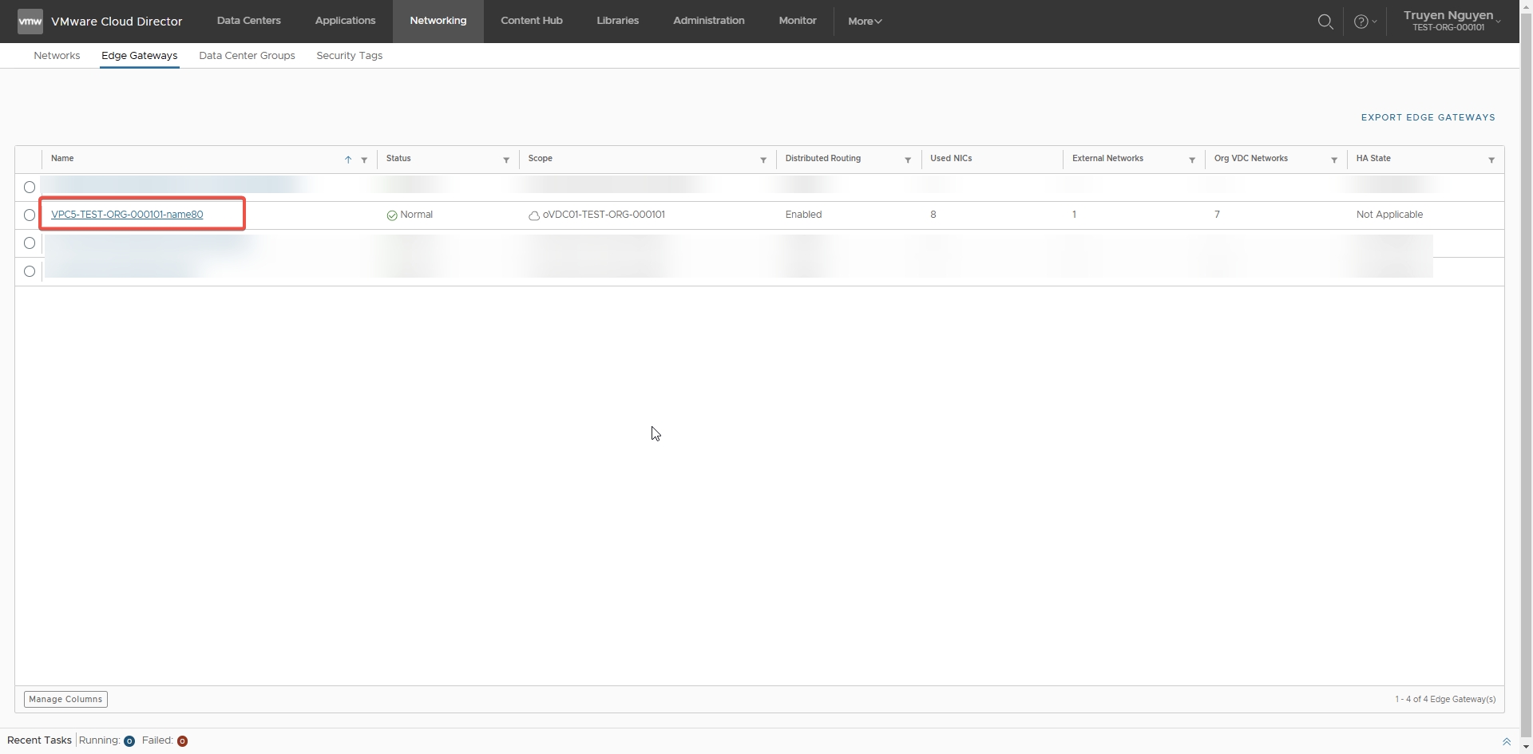Image resolution: width=1533 pixels, height=754 pixels.
Task: Click the VMware vmw logo icon
Action: pos(30,22)
